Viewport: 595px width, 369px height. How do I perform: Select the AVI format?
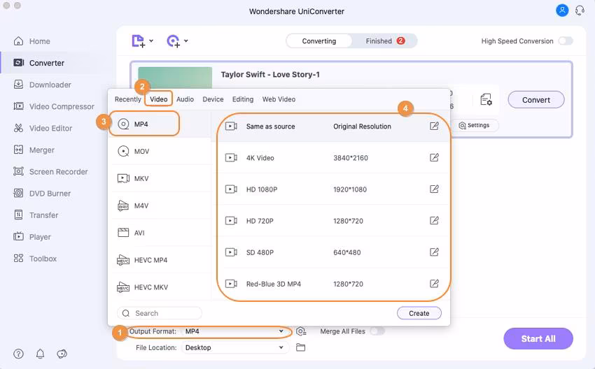tap(161, 233)
